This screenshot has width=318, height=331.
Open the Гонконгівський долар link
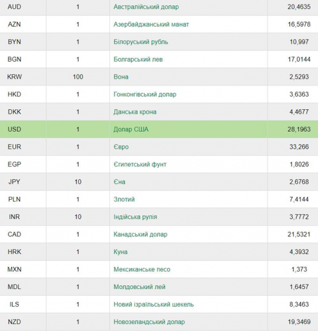(145, 94)
